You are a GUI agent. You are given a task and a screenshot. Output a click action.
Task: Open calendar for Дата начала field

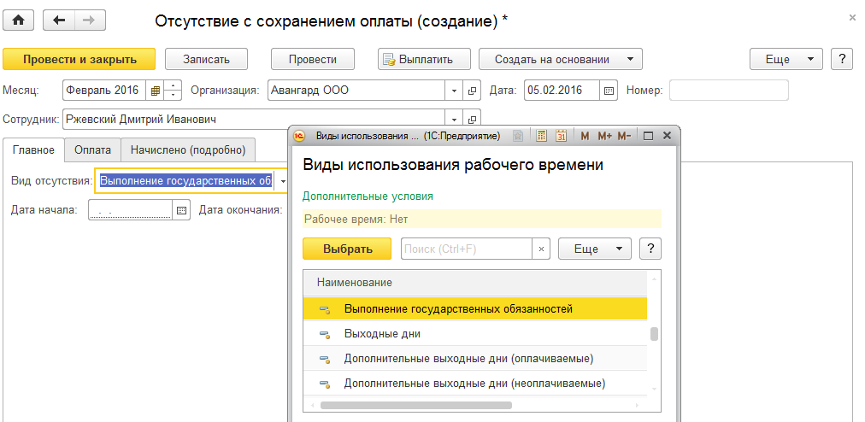coord(181,210)
